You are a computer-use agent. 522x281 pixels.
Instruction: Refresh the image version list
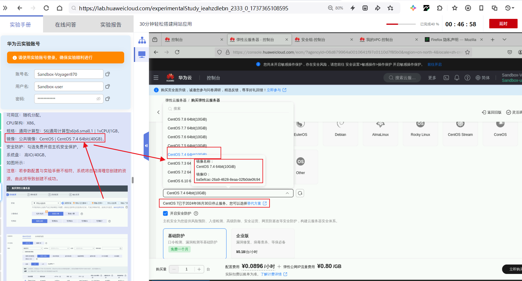[x=300, y=193]
